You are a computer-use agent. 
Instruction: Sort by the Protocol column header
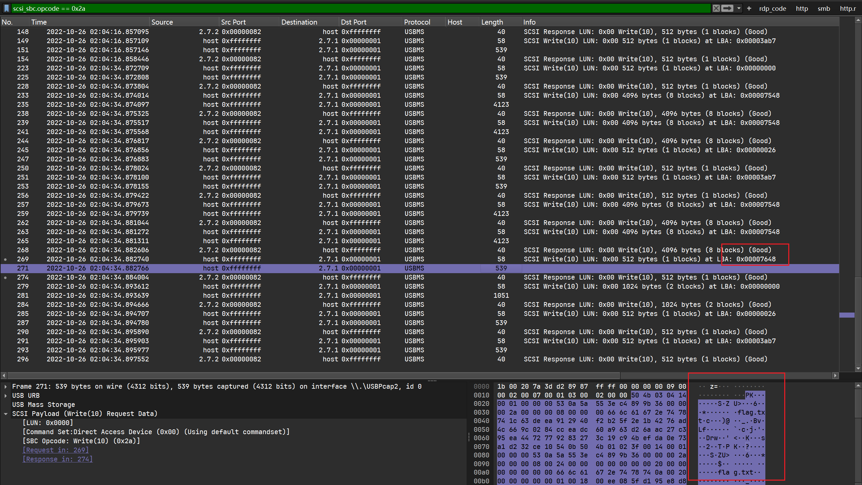coord(424,22)
